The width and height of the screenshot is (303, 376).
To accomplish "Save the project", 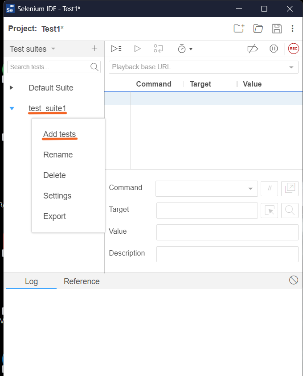I will (x=277, y=29).
